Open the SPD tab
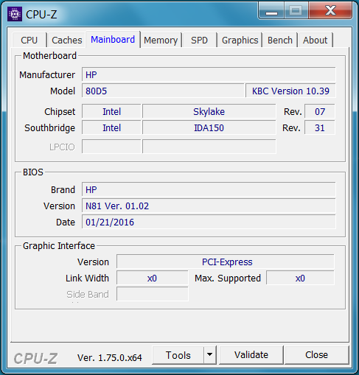The width and height of the screenshot is (359, 375). (x=199, y=40)
